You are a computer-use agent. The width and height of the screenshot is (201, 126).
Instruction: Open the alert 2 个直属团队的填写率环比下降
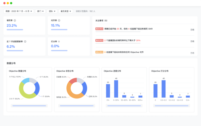tap(122, 40)
